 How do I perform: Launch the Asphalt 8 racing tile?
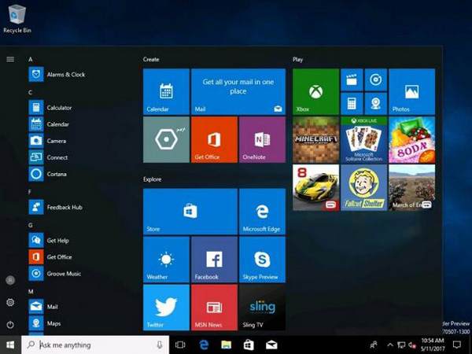coord(315,187)
